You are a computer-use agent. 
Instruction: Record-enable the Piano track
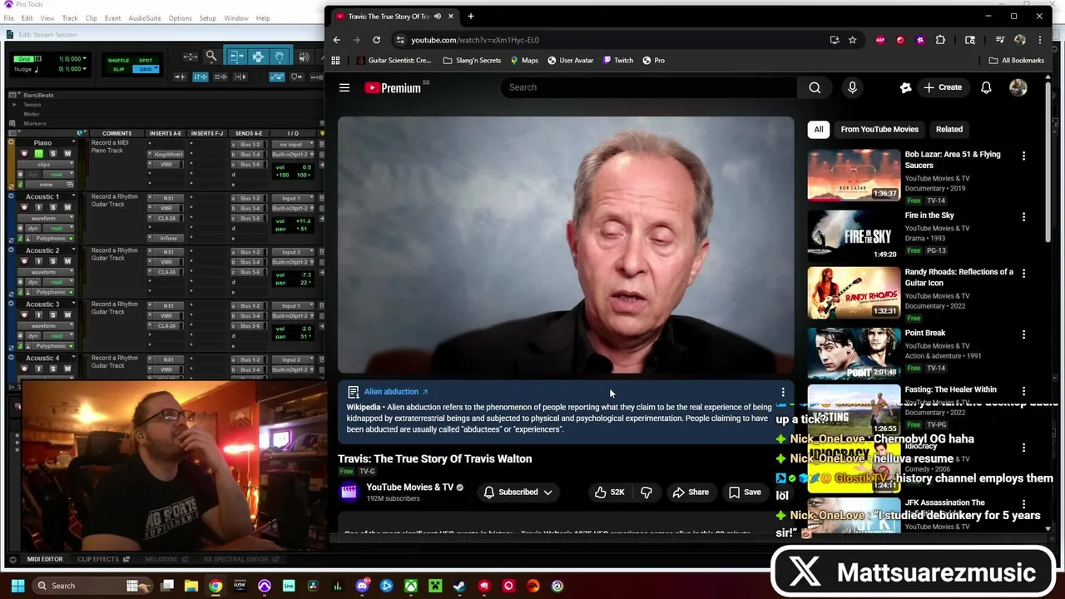24,154
